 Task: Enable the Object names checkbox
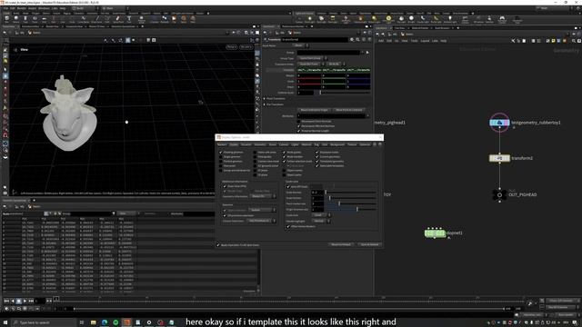click(284, 170)
